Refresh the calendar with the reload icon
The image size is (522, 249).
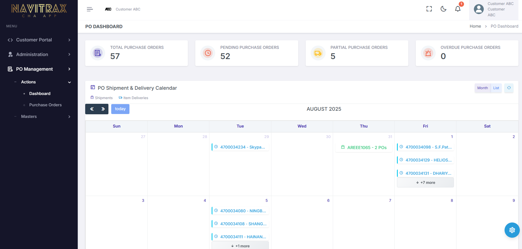pos(509,88)
